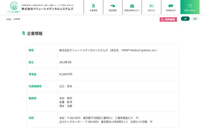Open the 利用者の声 navigation menu
Screen dimensions: 206x128
pyautogui.click(x=171, y=7)
